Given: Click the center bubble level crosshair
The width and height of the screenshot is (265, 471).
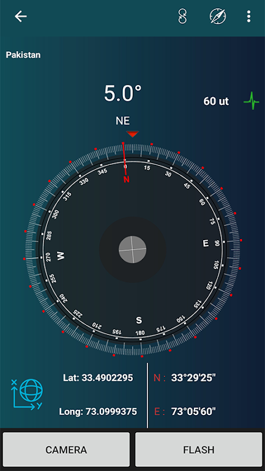Looking at the screenshot, I should click(x=133, y=249).
